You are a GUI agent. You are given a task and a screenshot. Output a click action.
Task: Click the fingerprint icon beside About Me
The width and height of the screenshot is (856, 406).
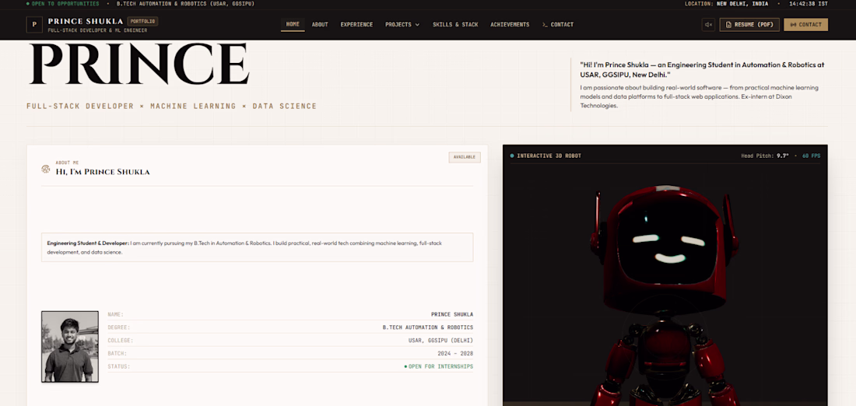[46, 170]
